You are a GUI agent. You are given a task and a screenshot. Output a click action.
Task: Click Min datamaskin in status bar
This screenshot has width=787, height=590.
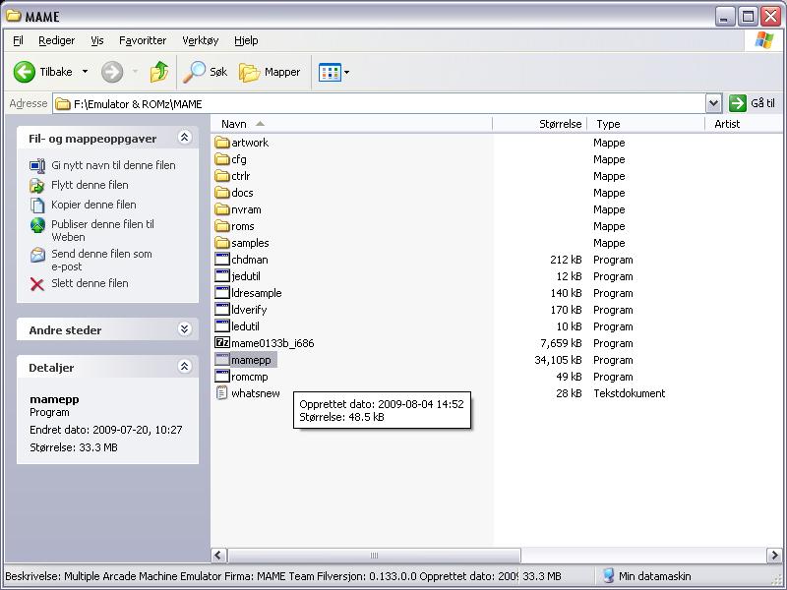tap(654, 576)
